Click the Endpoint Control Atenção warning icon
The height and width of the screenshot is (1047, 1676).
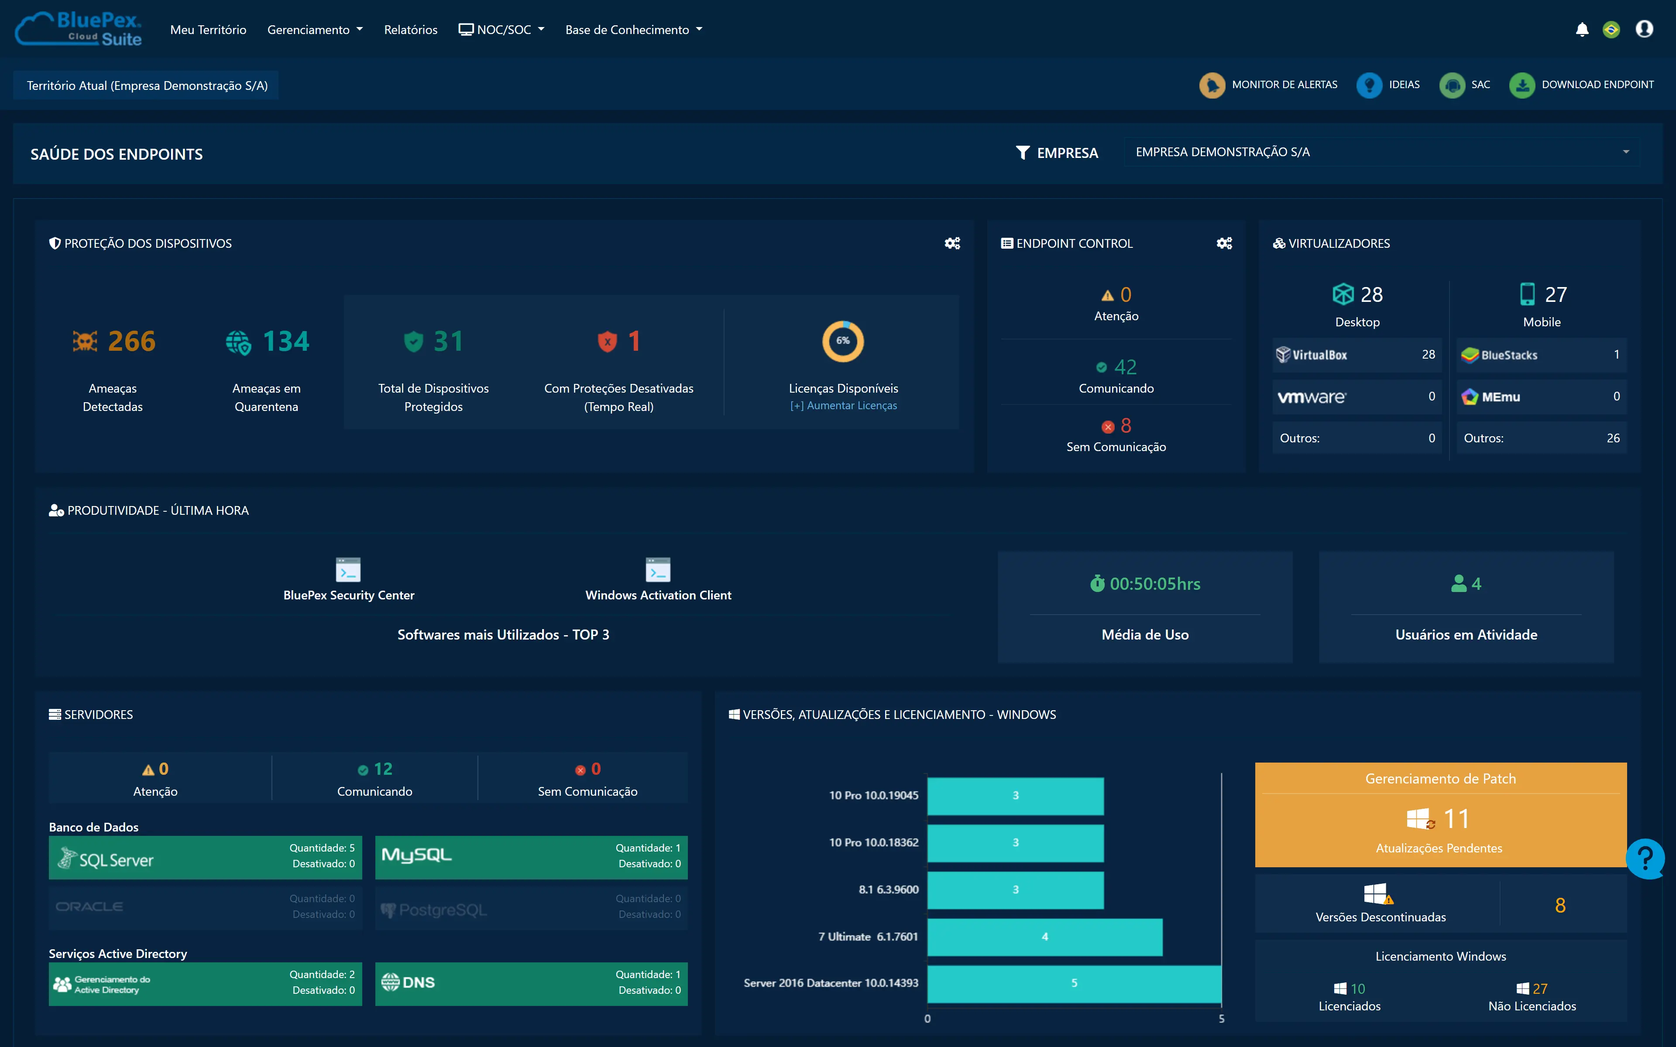point(1107,296)
